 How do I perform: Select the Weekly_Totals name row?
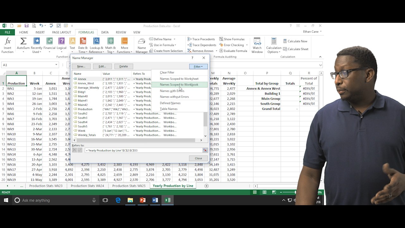tap(138, 135)
